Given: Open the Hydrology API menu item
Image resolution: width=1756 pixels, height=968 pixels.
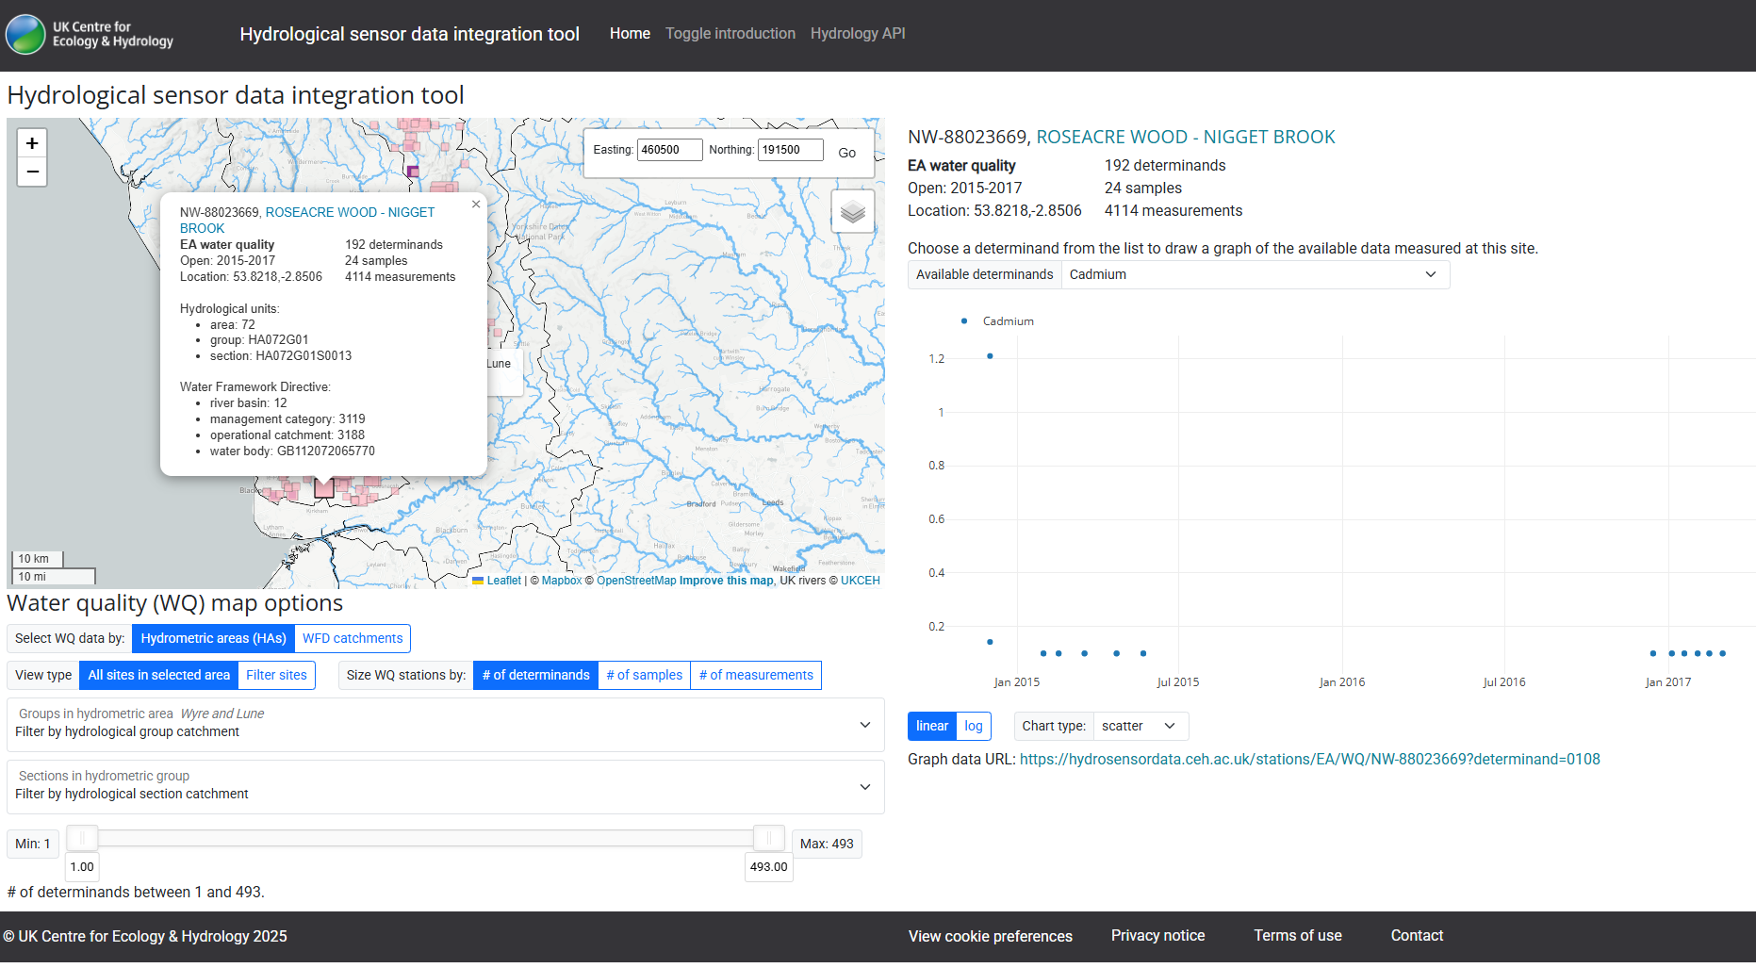Looking at the screenshot, I should point(857,33).
